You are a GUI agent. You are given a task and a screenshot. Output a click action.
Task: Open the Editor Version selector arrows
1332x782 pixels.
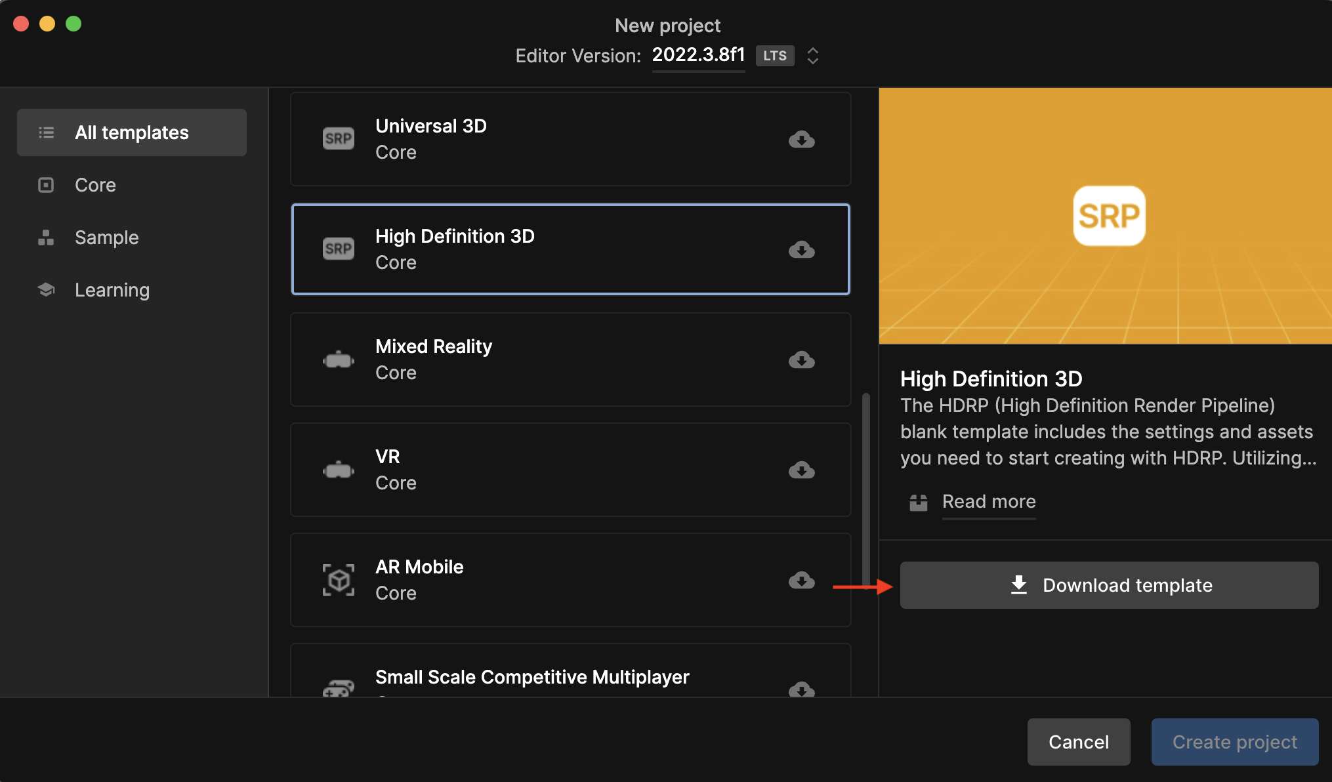pyautogui.click(x=812, y=56)
